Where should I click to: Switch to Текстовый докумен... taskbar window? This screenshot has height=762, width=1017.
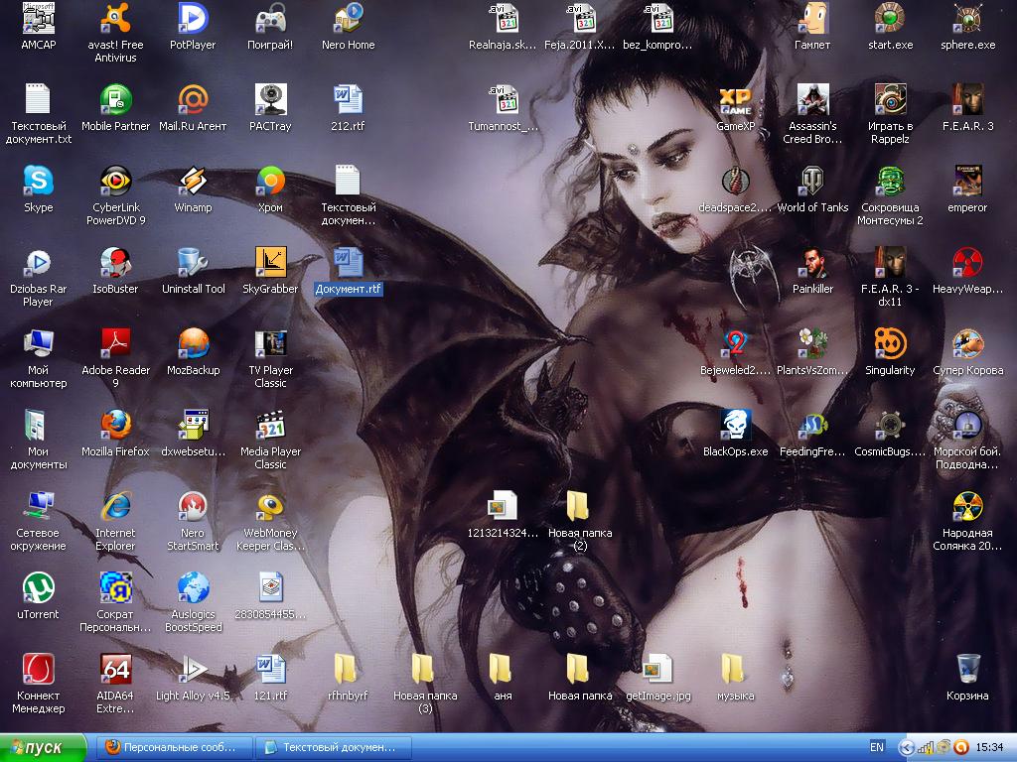(334, 748)
